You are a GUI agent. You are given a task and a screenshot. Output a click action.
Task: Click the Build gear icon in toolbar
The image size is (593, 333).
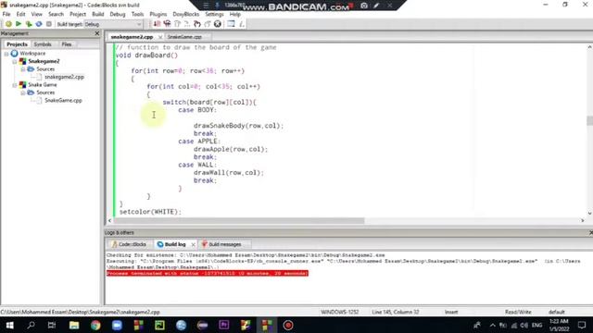coord(8,24)
